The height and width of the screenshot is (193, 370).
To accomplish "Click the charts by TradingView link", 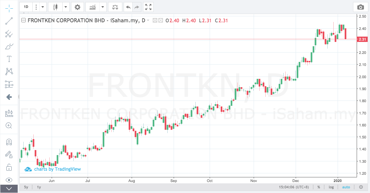I will coord(53,169).
